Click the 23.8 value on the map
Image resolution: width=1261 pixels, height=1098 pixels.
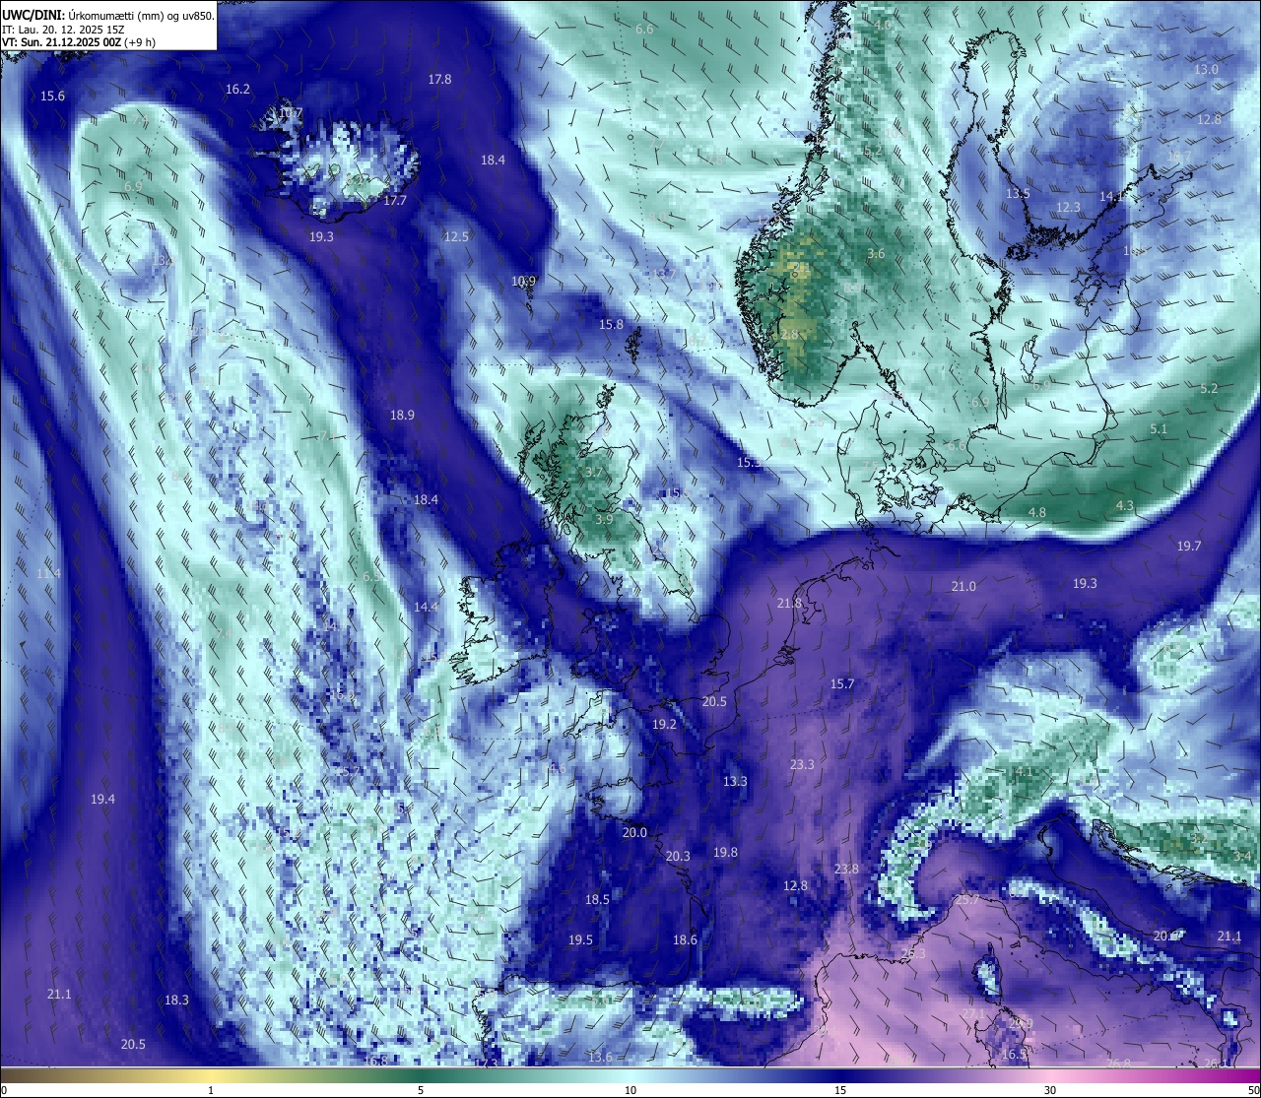846,870
